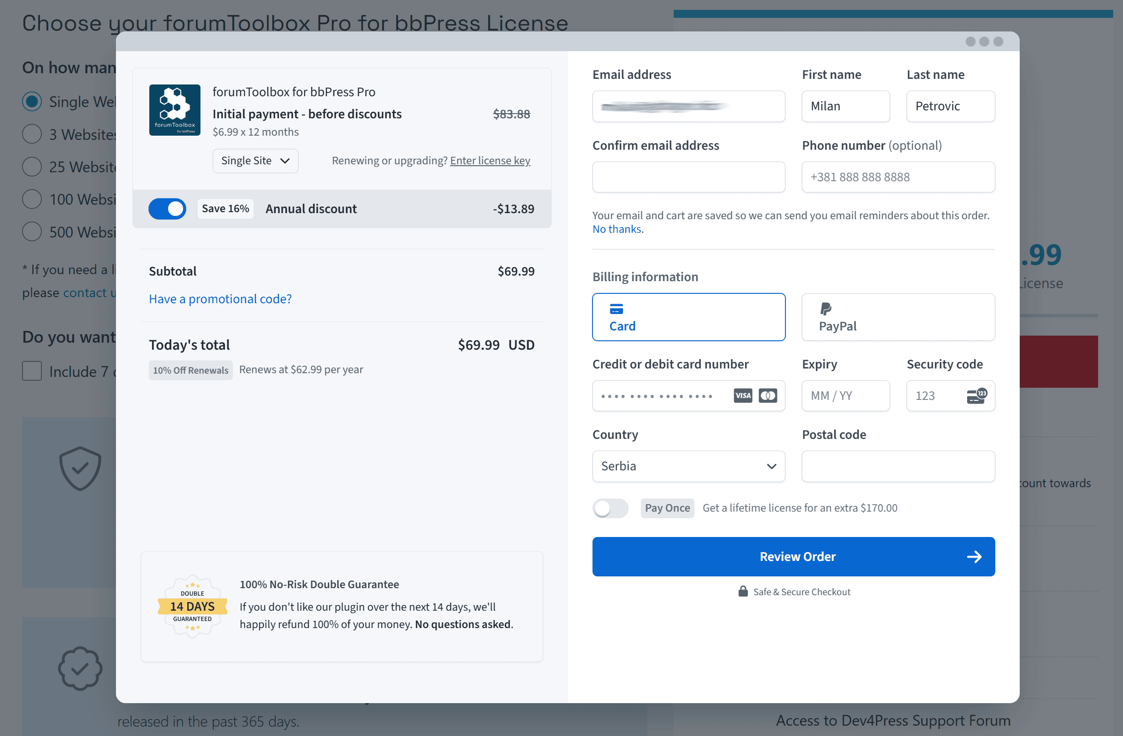Click the 14 Days Guaranteed badge
The height and width of the screenshot is (736, 1123).
pyautogui.click(x=192, y=606)
